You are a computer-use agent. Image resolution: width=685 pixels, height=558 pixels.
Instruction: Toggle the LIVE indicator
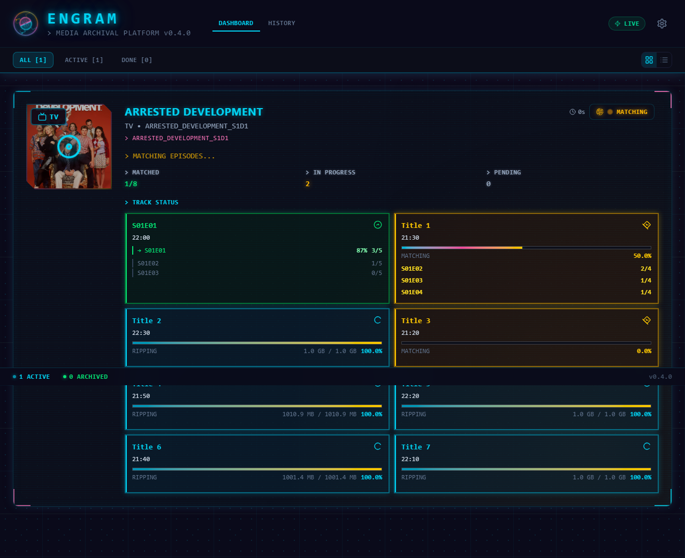(x=627, y=24)
